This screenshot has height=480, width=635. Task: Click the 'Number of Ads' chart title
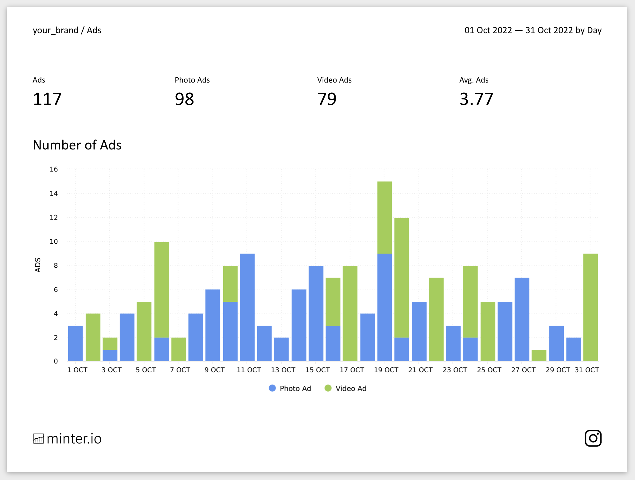point(77,145)
